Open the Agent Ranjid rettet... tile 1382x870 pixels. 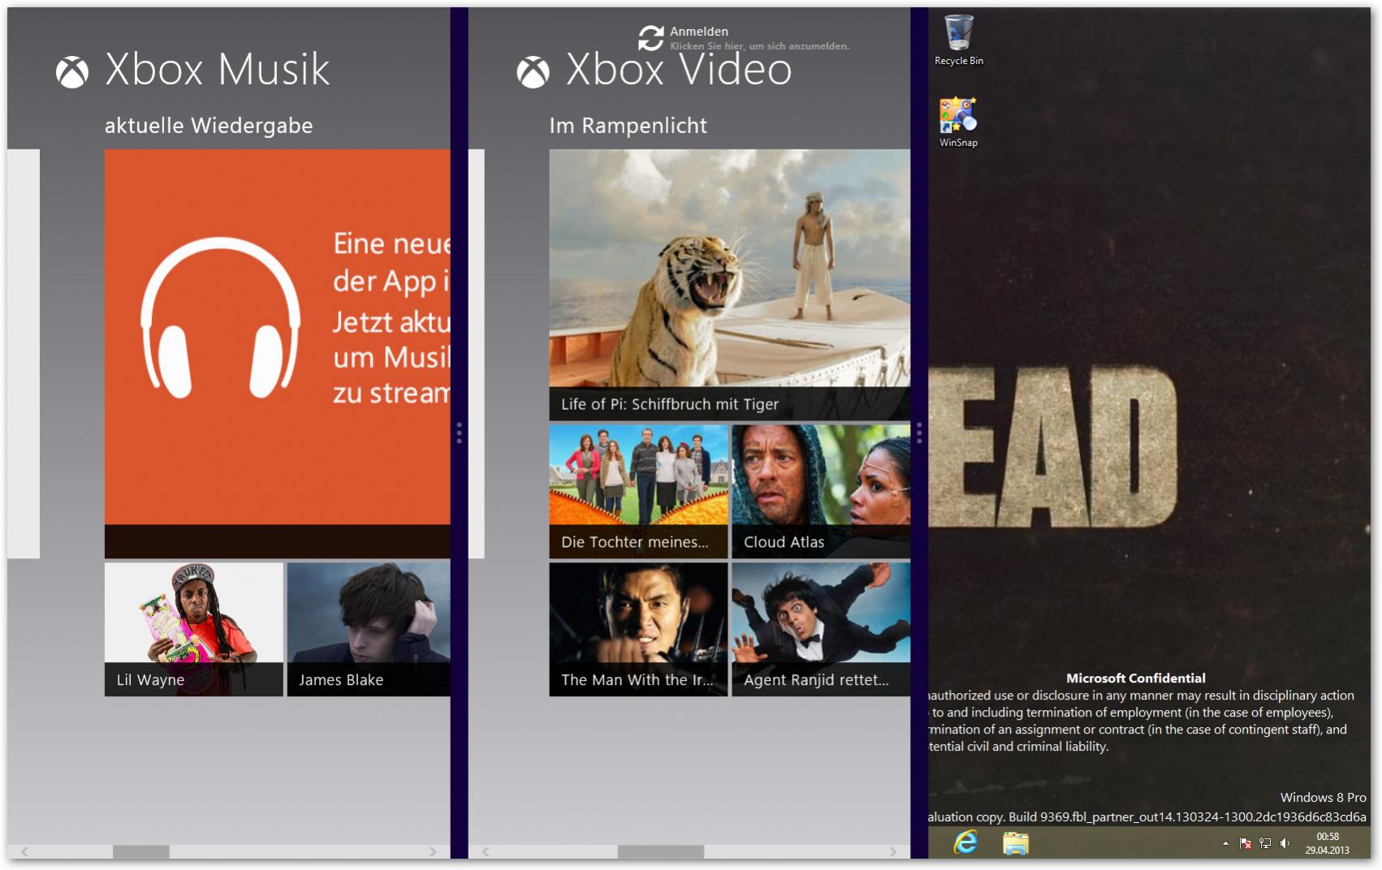coord(821,629)
